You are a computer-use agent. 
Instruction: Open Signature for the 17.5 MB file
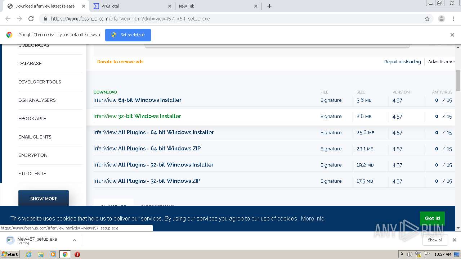[331, 181]
